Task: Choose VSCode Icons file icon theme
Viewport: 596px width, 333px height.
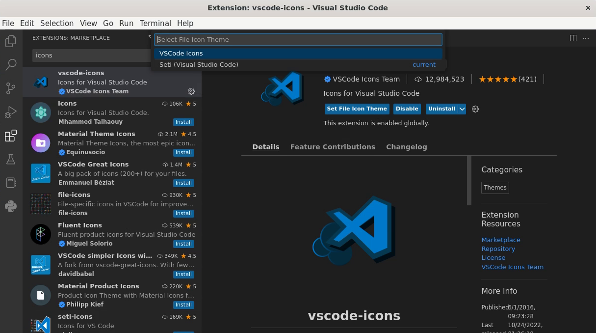Action: click(298, 53)
